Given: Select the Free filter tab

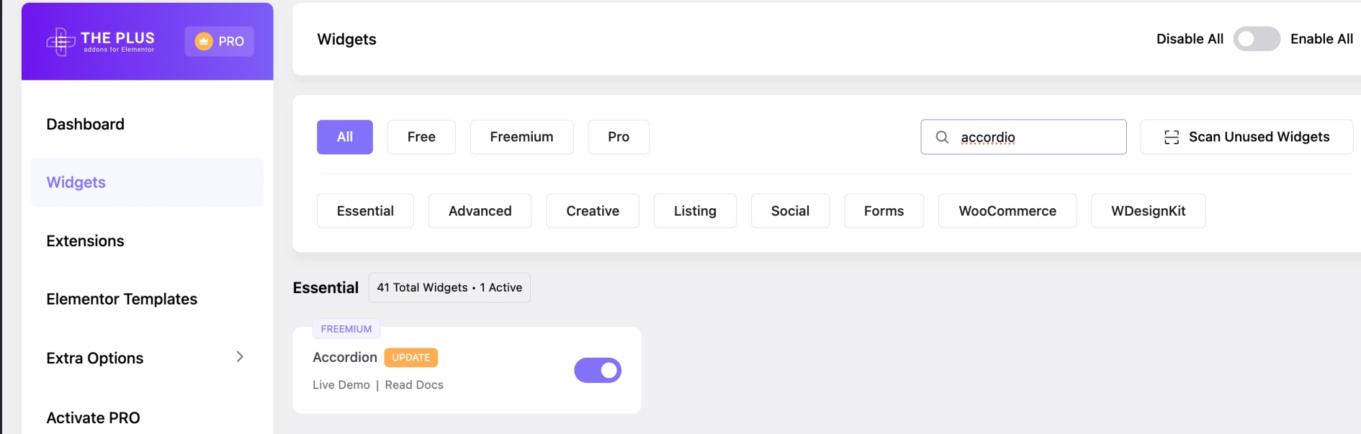Looking at the screenshot, I should click(421, 137).
